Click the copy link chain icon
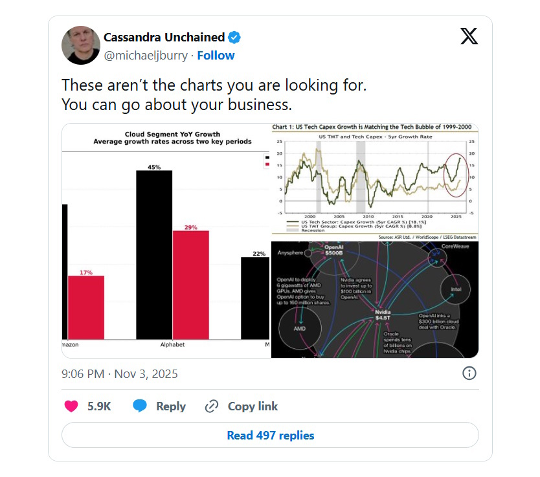Viewport: 540px width, 477px height. pos(212,406)
